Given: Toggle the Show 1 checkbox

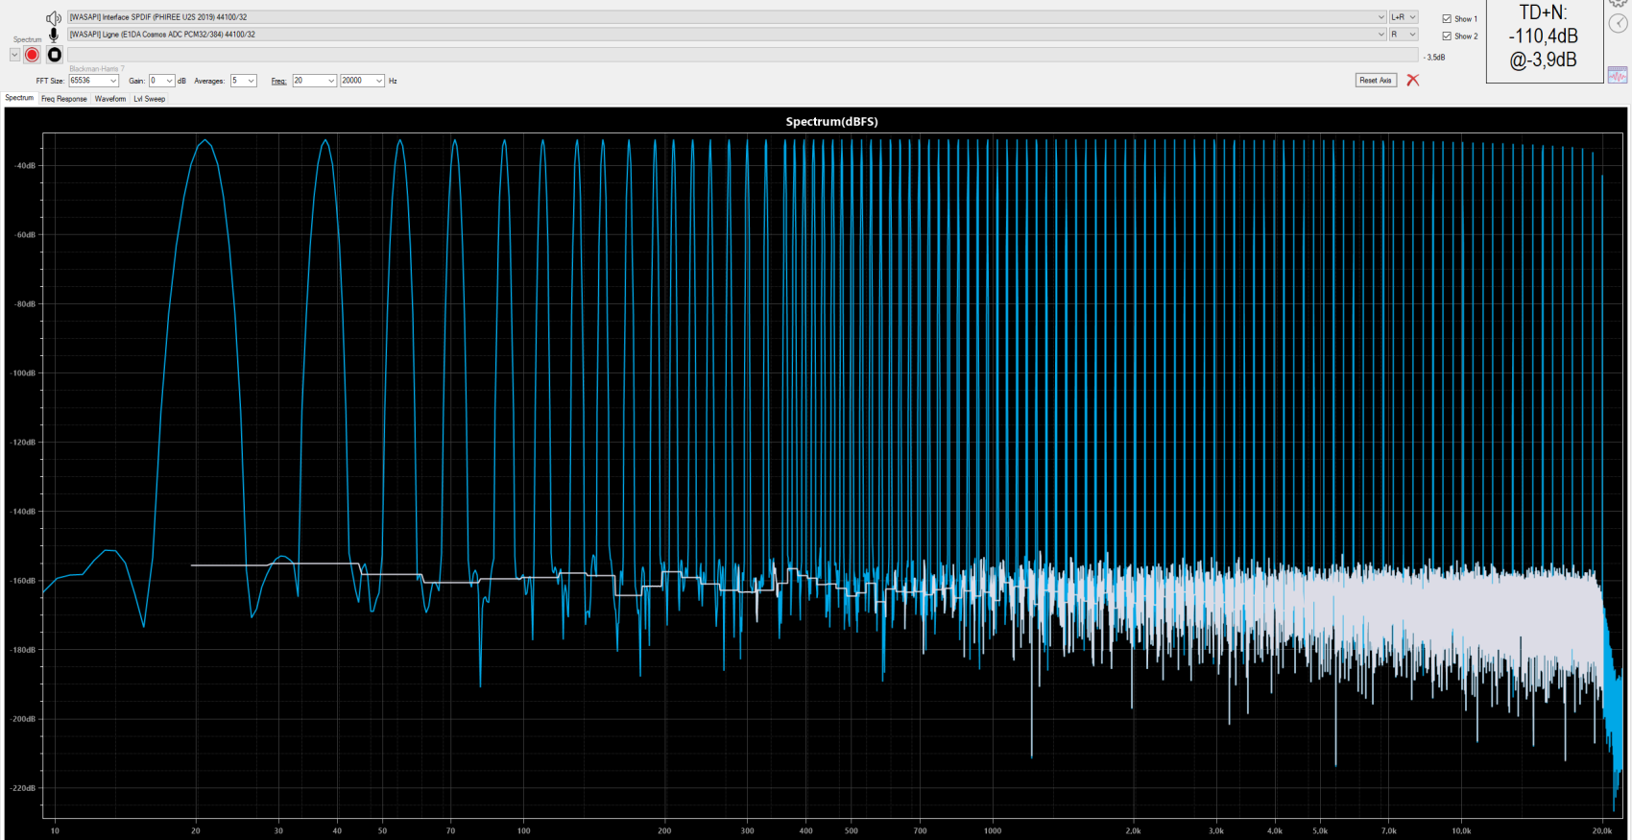Looking at the screenshot, I should point(1447,18).
